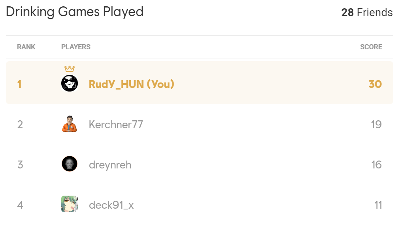The height and width of the screenshot is (228, 398).
Task: Click rank number 4 in last row
Action: pos(20,205)
